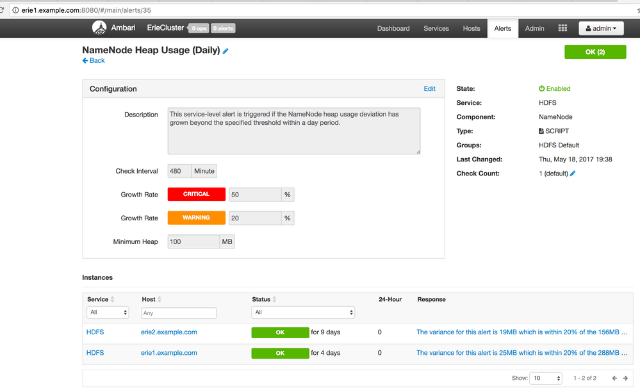
Task: Click the Check Interval 480 field
Action: point(179,171)
